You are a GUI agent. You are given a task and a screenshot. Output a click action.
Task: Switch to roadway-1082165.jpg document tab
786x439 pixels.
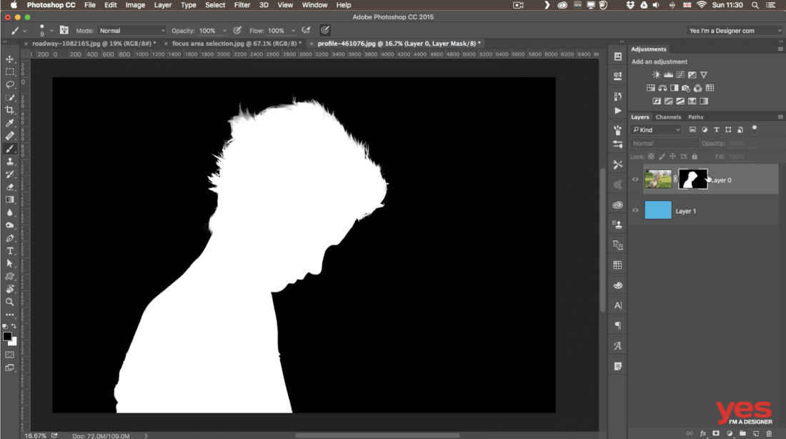click(x=92, y=44)
